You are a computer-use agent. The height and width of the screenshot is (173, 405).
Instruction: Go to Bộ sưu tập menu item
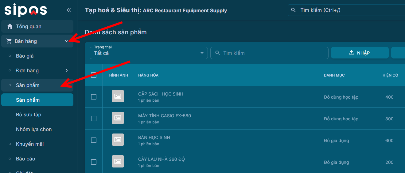point(29,115)
